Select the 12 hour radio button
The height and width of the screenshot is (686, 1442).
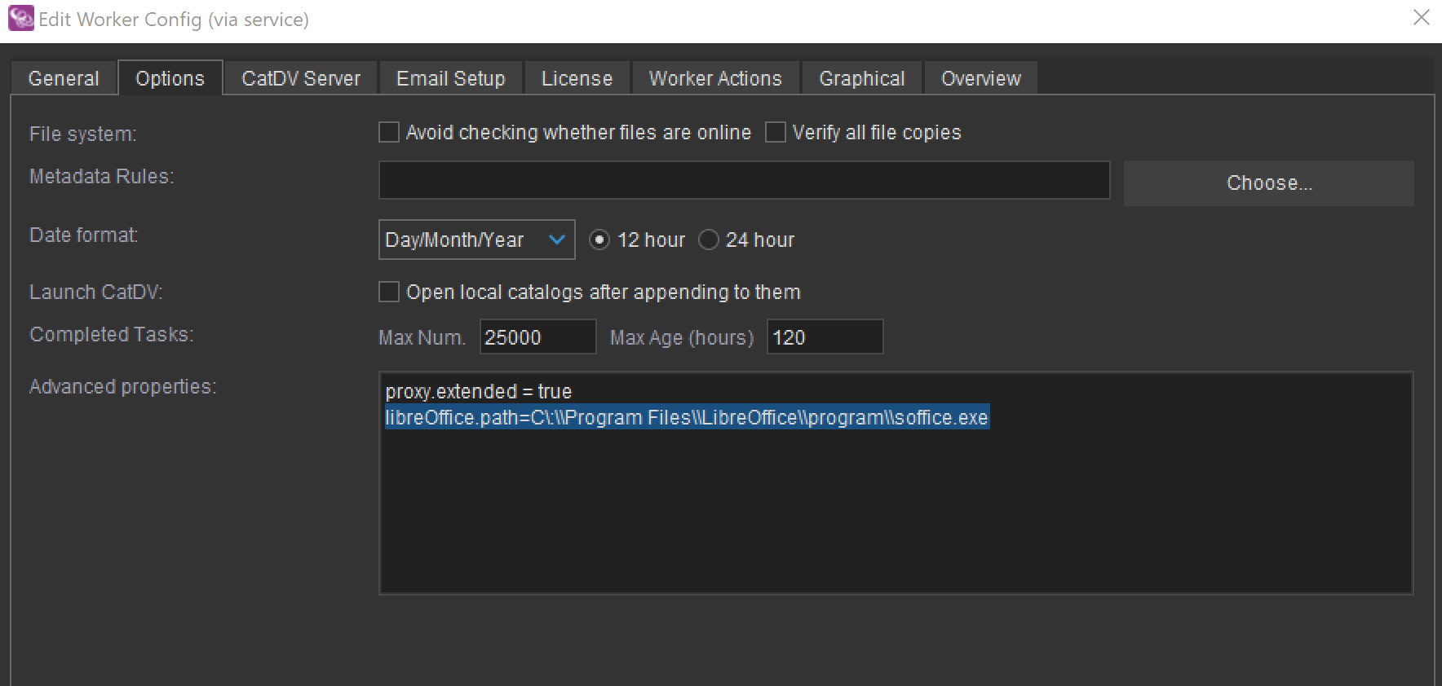[599, 240]
